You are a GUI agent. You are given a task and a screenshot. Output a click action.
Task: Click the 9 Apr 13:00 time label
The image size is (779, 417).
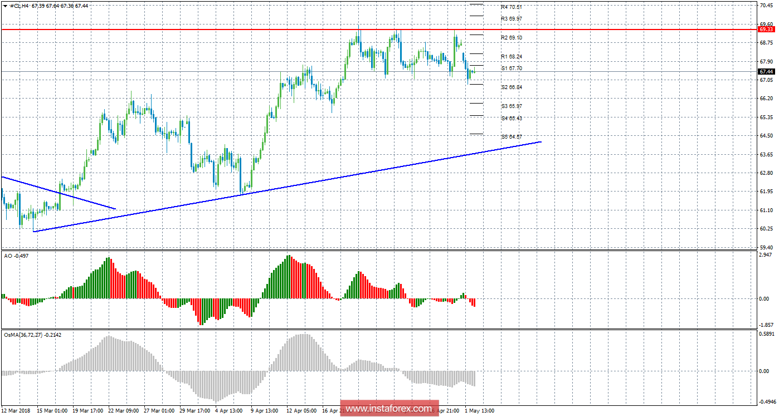[265, 411]
